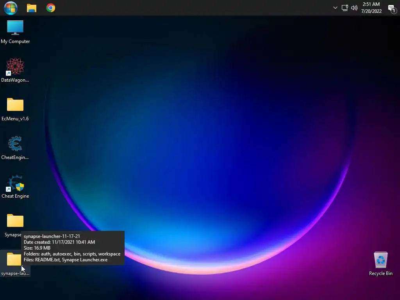Viewport: 400px width, 300px height.
Task: Click the CheatEngin... label text
Action: coord(15,157)
